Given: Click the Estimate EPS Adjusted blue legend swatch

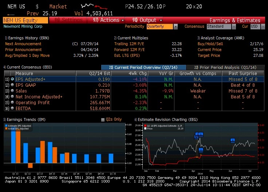Looking at the screenshot, I should coord(6,126).
